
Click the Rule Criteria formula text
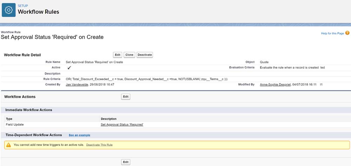[147, 79]
